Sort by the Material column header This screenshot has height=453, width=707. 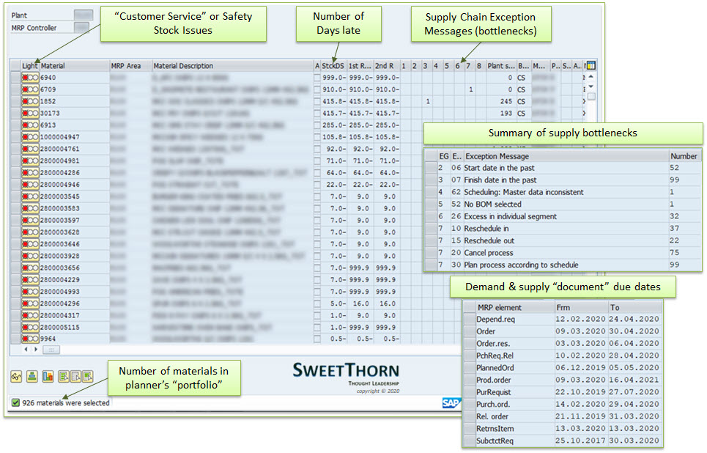pyautogui.click(x=73, y=65)
